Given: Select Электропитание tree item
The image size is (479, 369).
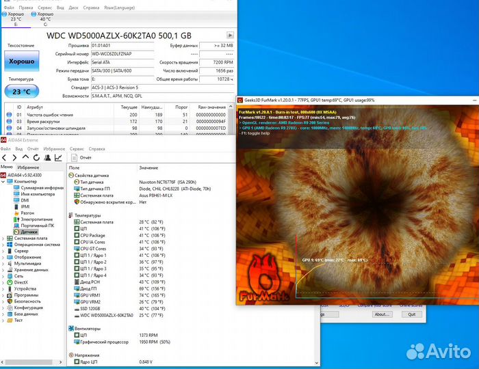Looking at the screenshot, I should coord(34,219).
